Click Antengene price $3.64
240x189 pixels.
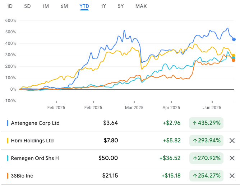[110, 123]
